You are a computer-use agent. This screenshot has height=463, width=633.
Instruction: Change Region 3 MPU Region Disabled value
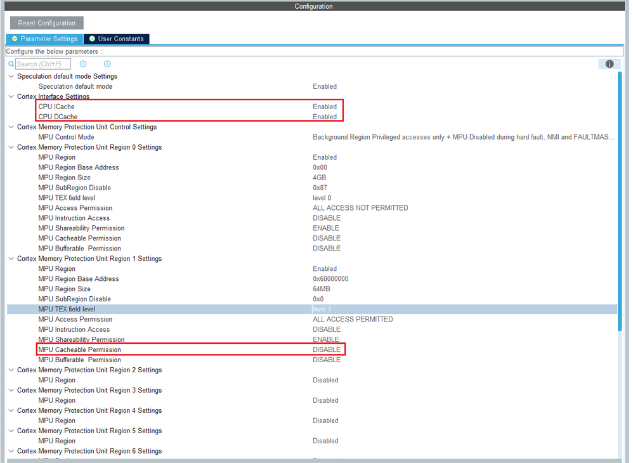click(x=325, y=400)
